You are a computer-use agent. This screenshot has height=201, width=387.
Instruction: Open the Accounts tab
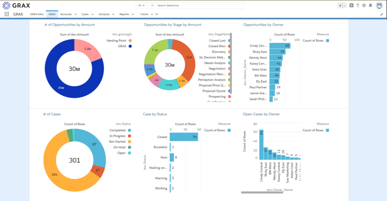click(66, 14)
